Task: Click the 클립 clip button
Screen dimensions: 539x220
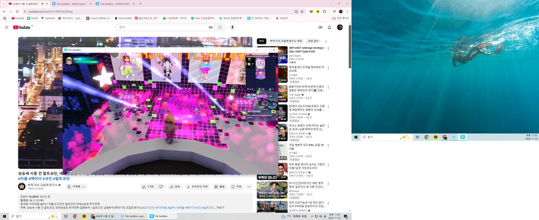Action: coord(220,186)
